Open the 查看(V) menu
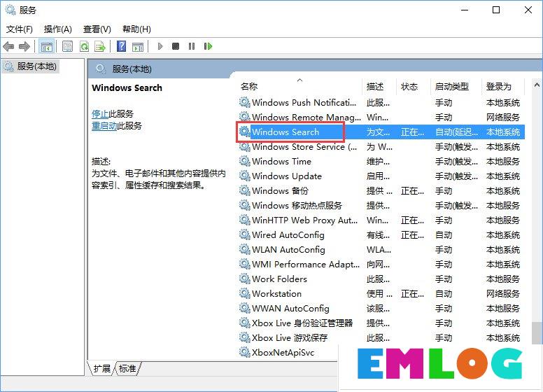The height and width of the screenshot is (392, 543). tap(97, 29)
